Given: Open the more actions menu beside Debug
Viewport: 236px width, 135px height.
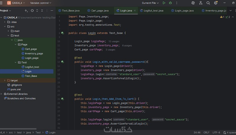Looking at the screenshot, I should 177,3.
